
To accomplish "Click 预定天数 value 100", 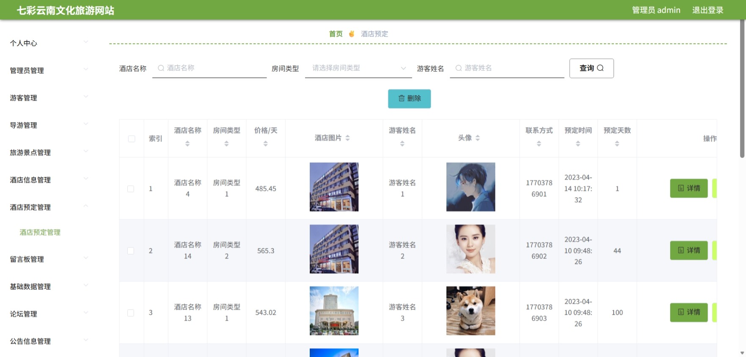I will point(617,313).
